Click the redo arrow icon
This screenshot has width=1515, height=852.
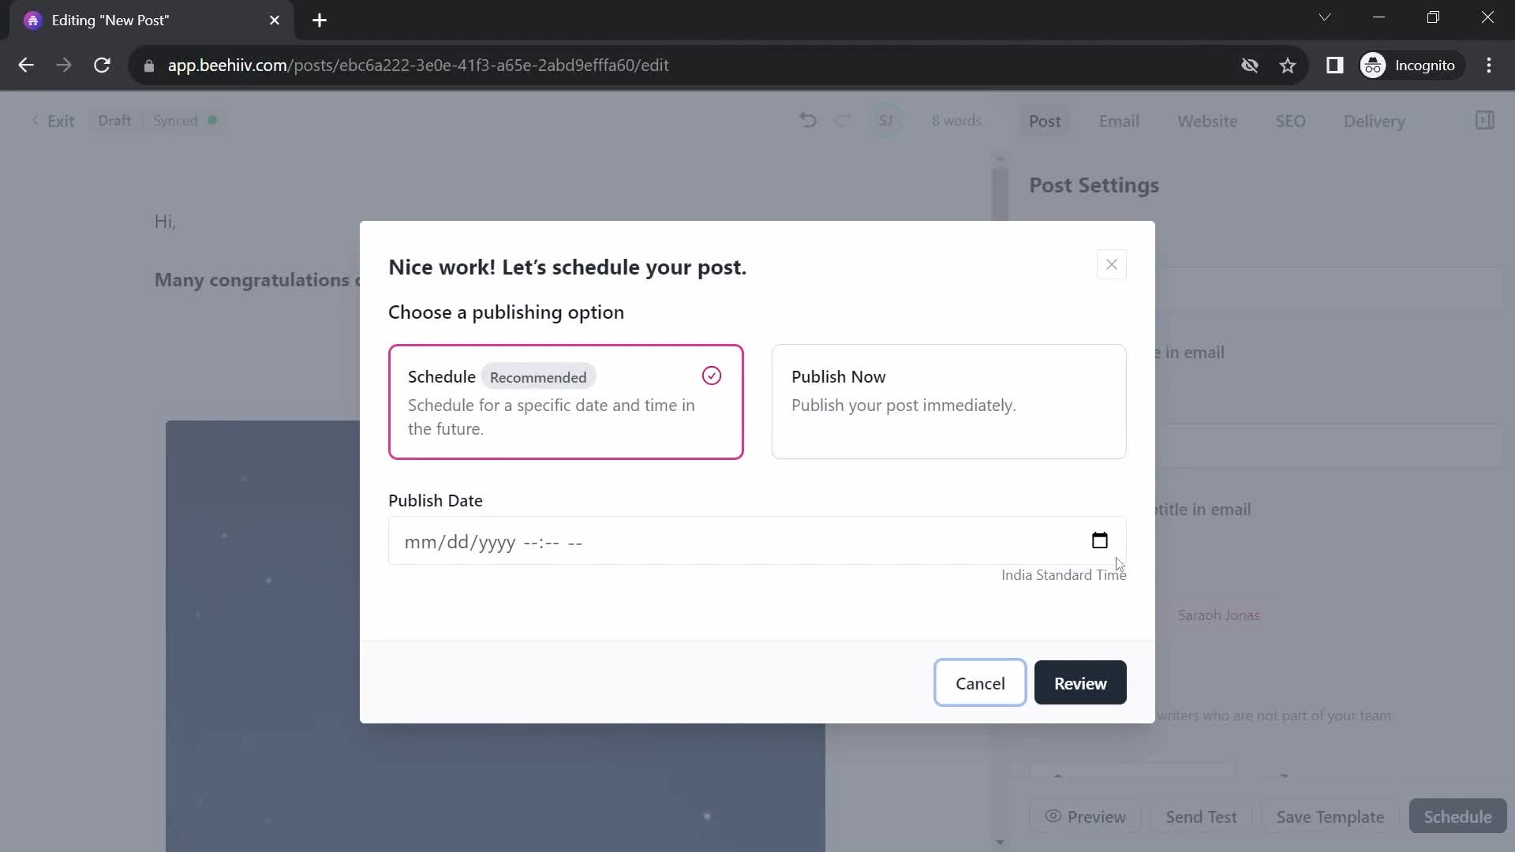click(x=844, y=121)
